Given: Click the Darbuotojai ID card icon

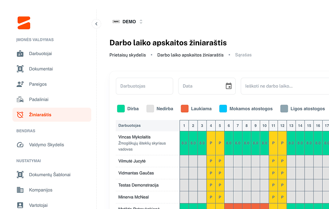Looking at the screenshot, I should 20,54.
